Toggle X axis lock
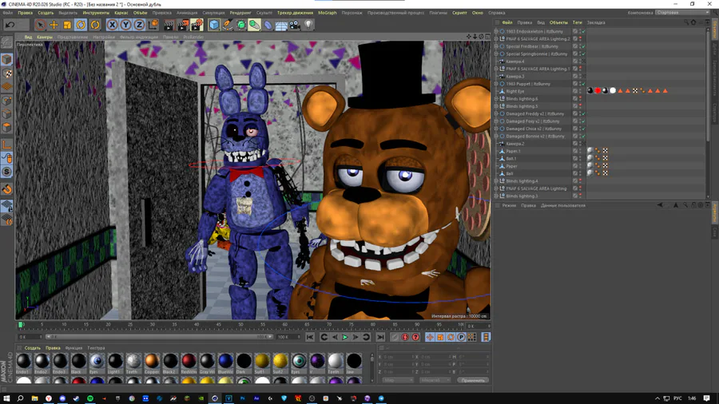Viewport: 719px width, 404px height. point(113,25)
